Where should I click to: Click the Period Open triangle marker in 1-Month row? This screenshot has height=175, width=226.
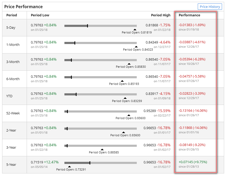click(136, 47)
